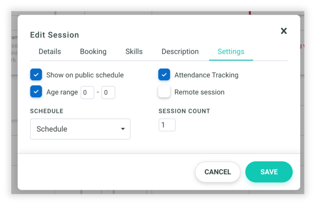Click the minimum age input field
Screen dimensions: 315x206
pyautogui.click(x=87, y=93)
